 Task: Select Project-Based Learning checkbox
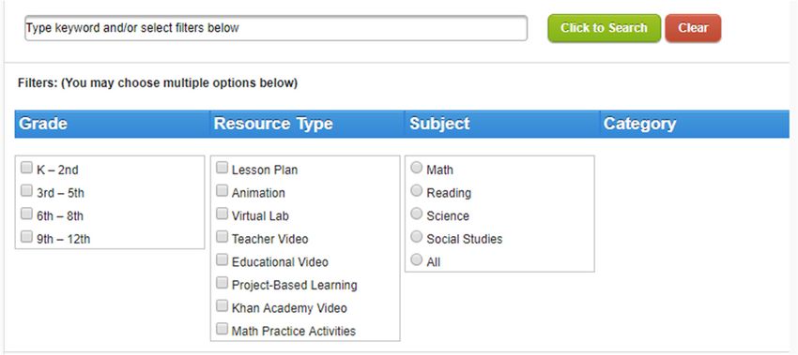point(222,283)
